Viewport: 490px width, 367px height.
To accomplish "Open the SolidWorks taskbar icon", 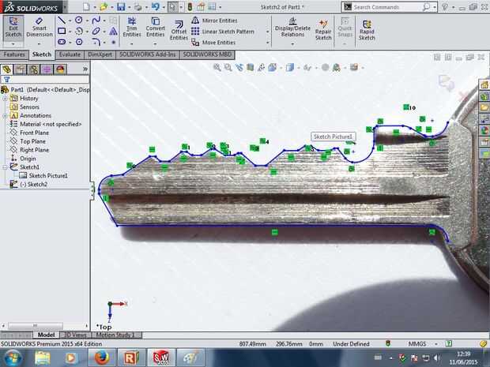I will [x=160, y=358].
